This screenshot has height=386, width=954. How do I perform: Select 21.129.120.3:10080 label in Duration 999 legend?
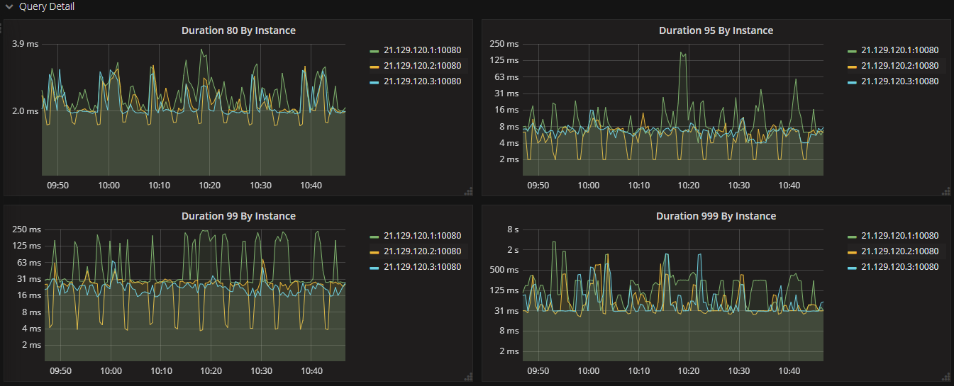pos(899,267)
